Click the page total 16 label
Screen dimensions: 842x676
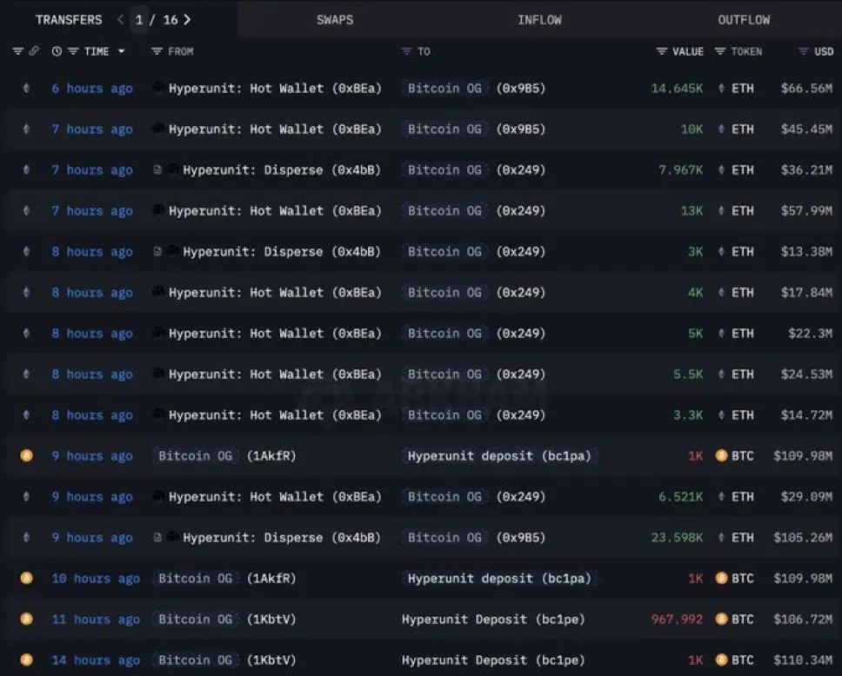click(x=170, y=20)
